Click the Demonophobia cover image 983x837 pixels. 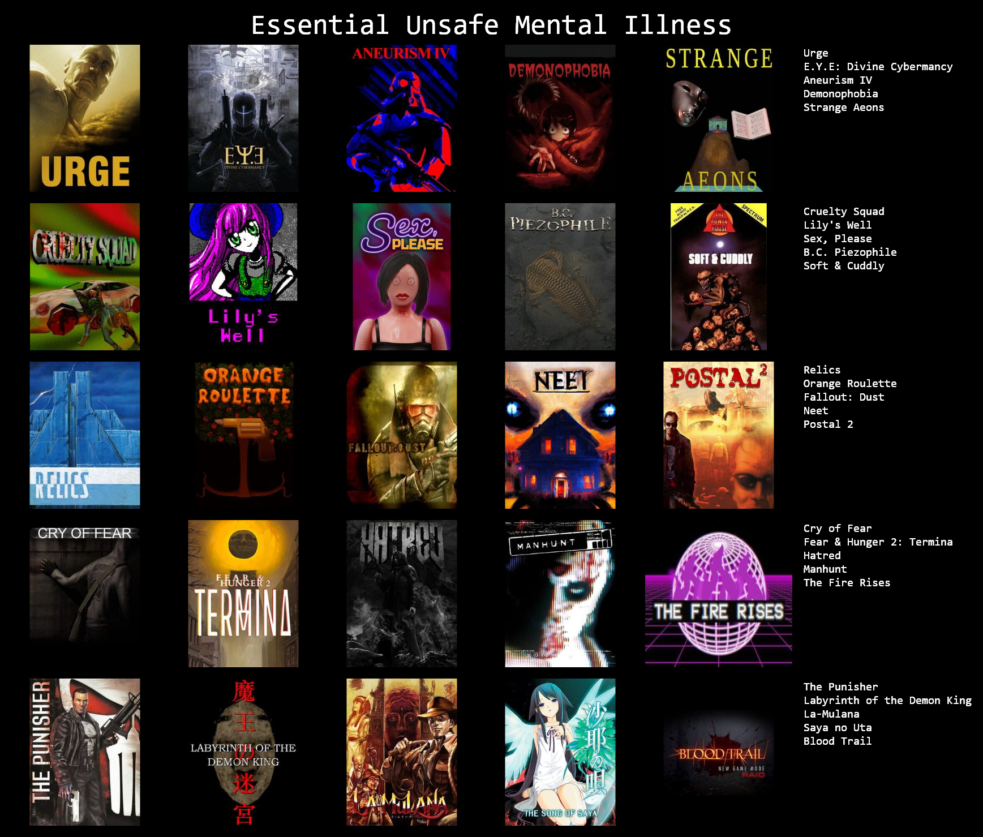560,118
